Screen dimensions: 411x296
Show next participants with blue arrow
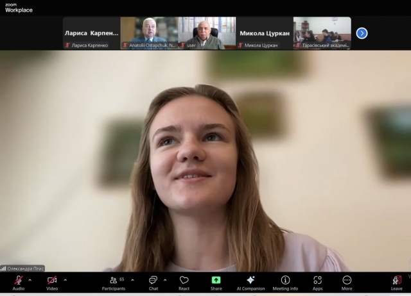(362, 33)
